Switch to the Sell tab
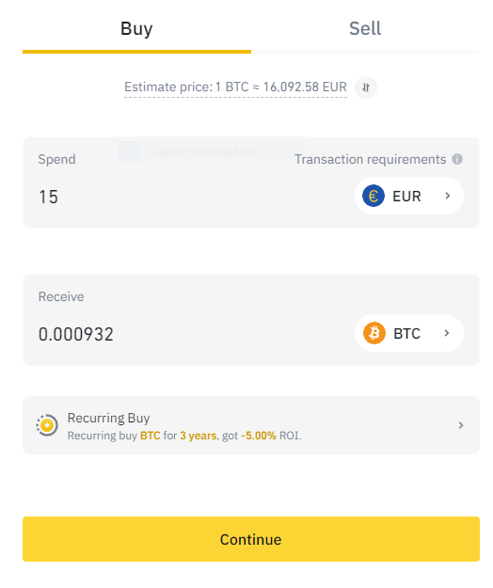This screenshot has width=493, height=588. click(x=365, y=29)
